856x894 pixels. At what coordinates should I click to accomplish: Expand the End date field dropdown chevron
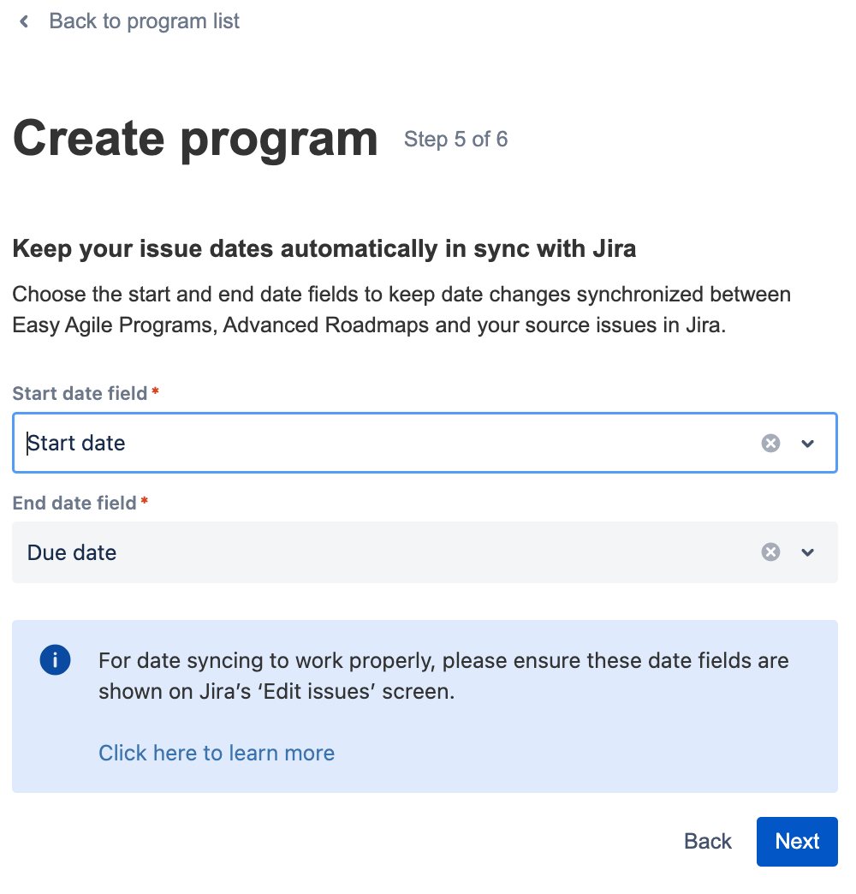pos(807,552)
